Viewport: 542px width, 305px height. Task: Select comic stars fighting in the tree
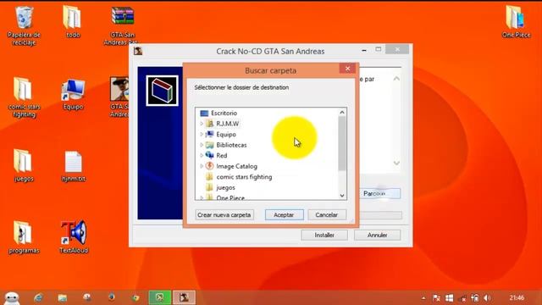[244, 177]
